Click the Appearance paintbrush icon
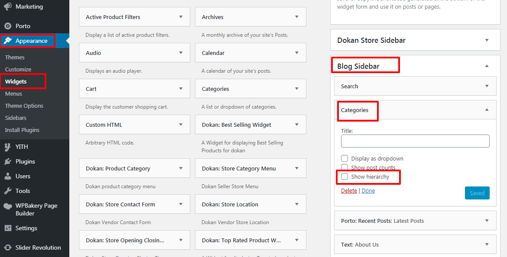 pyautogui.click(x=8, y=41)
